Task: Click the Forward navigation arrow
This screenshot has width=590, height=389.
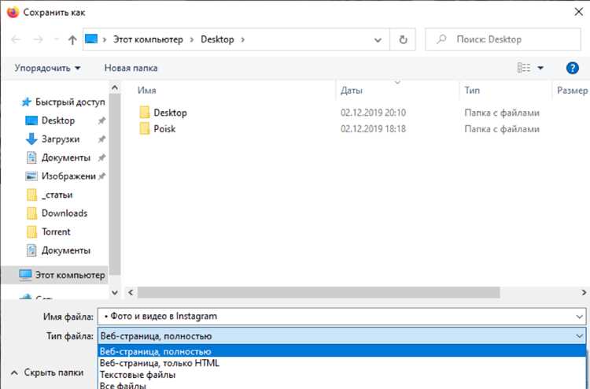Action: tap(38, 39)
